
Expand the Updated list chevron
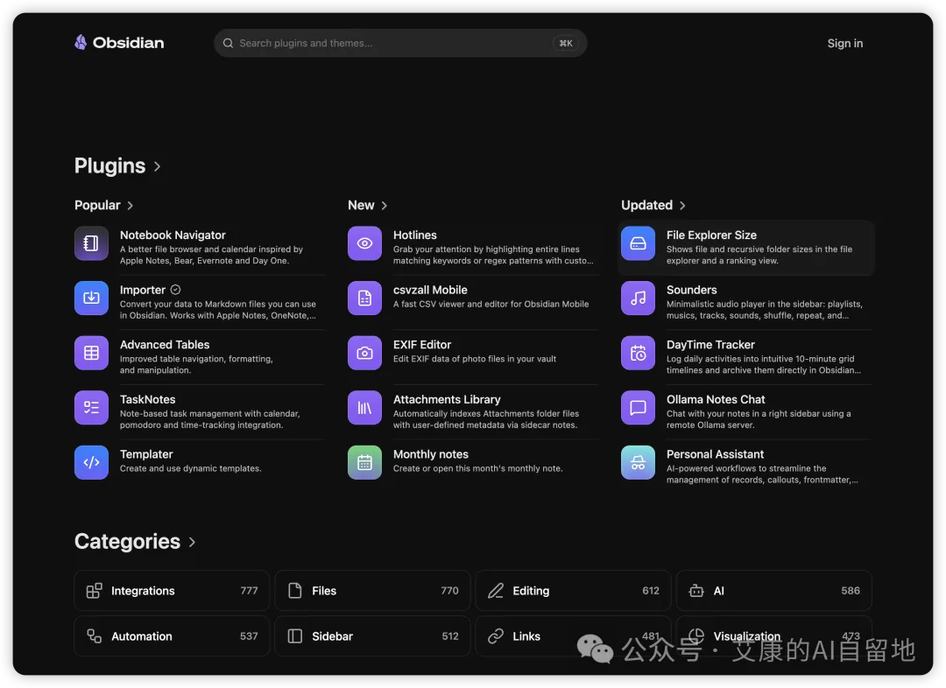[x=682, y=206]
